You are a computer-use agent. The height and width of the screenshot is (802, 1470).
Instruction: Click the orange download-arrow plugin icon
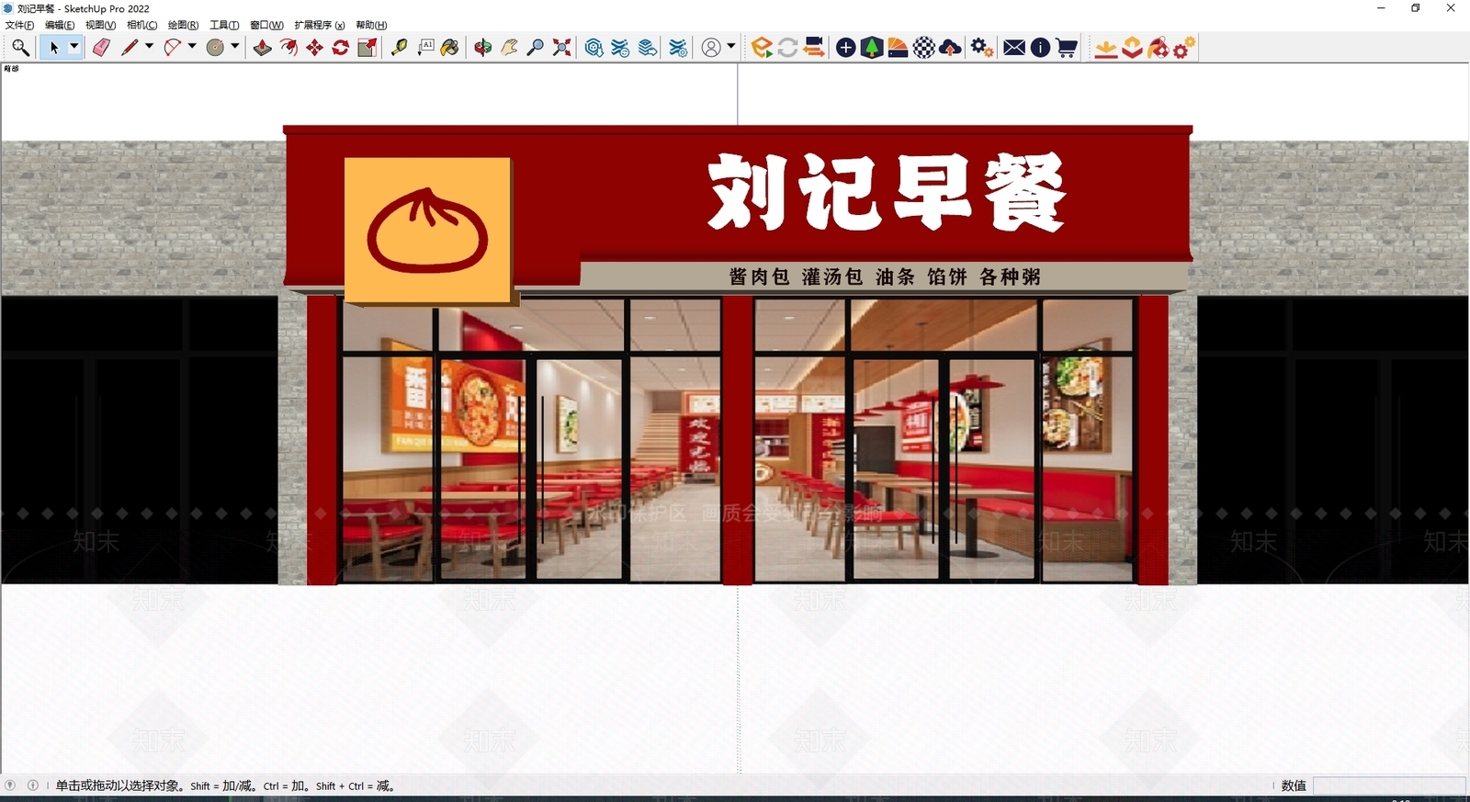click(1106, 48)
